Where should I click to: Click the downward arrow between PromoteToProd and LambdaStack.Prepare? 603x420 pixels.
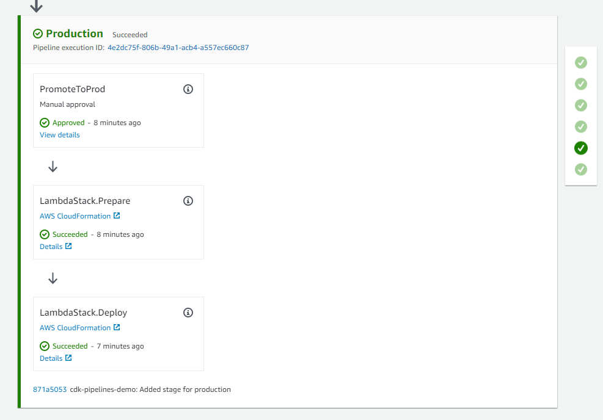point(53,166)
